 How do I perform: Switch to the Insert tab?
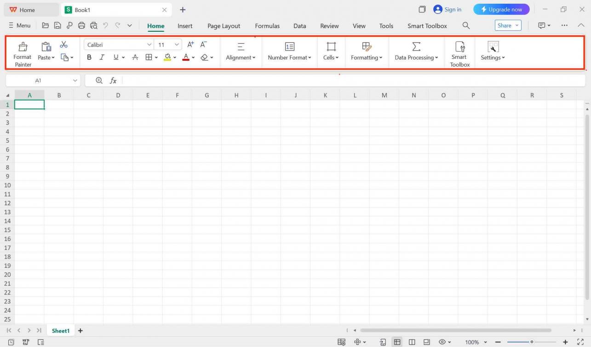185,26
